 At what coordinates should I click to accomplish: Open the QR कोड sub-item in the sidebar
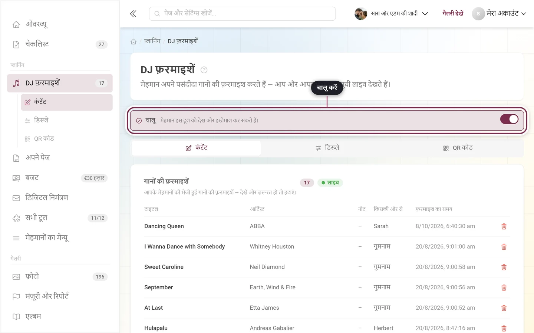(67, 139)
